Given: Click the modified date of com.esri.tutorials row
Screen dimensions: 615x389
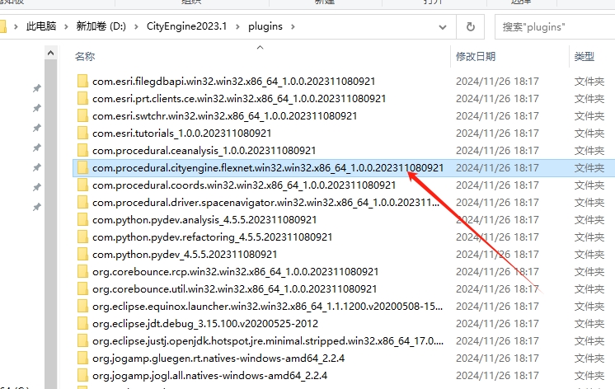Looking at the screenshot, I should pos(497,133).
